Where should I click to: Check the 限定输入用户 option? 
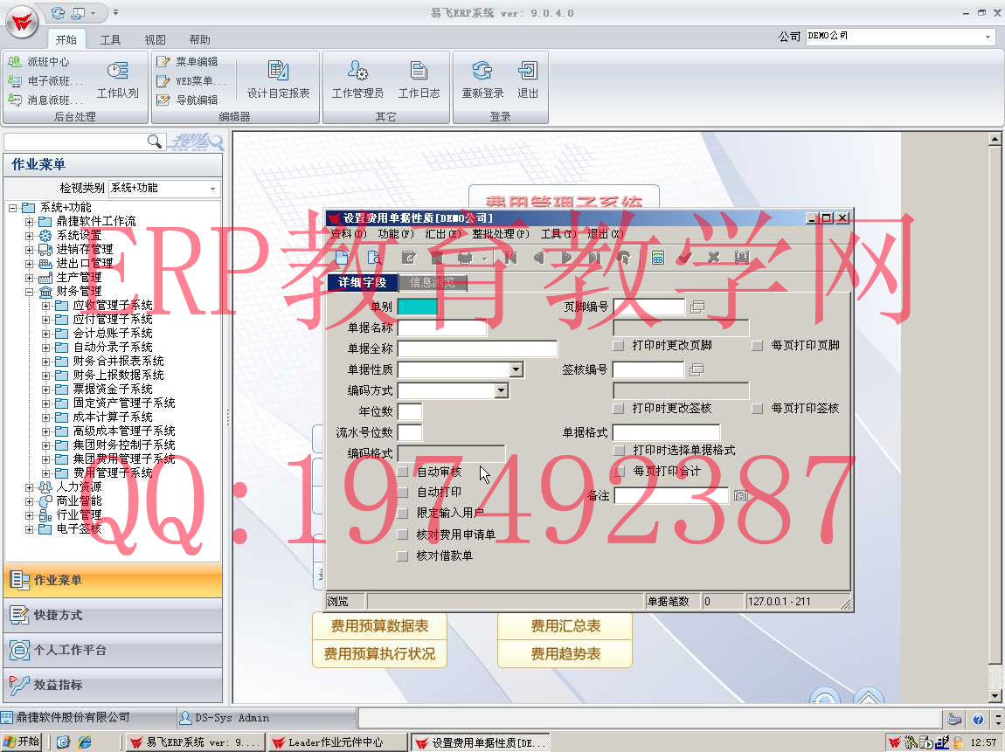(x=403, y=514)
